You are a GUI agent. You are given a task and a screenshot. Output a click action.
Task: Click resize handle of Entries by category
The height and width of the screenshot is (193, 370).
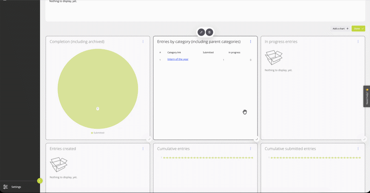click(x=257, y=139)
